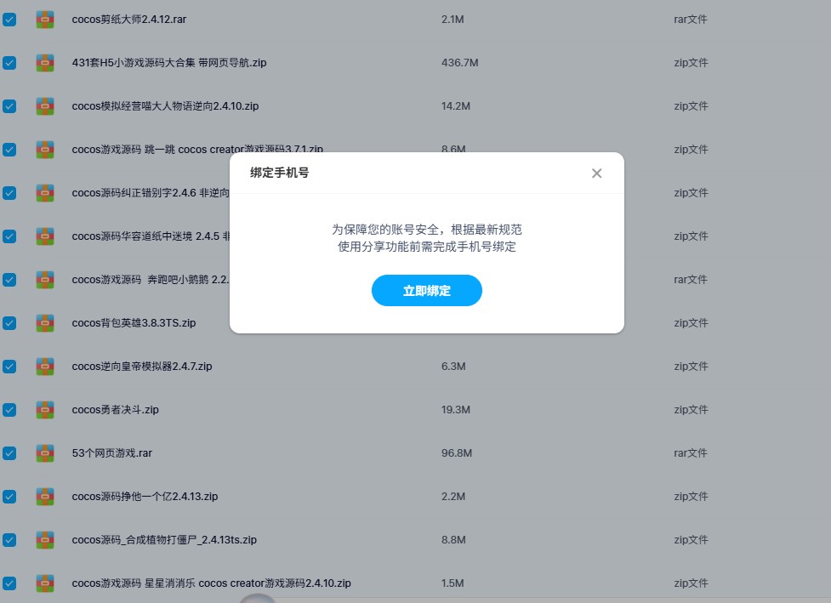
Task: Toggle checkbox for 跳一跳 cocos creator file
Action: 9,150
